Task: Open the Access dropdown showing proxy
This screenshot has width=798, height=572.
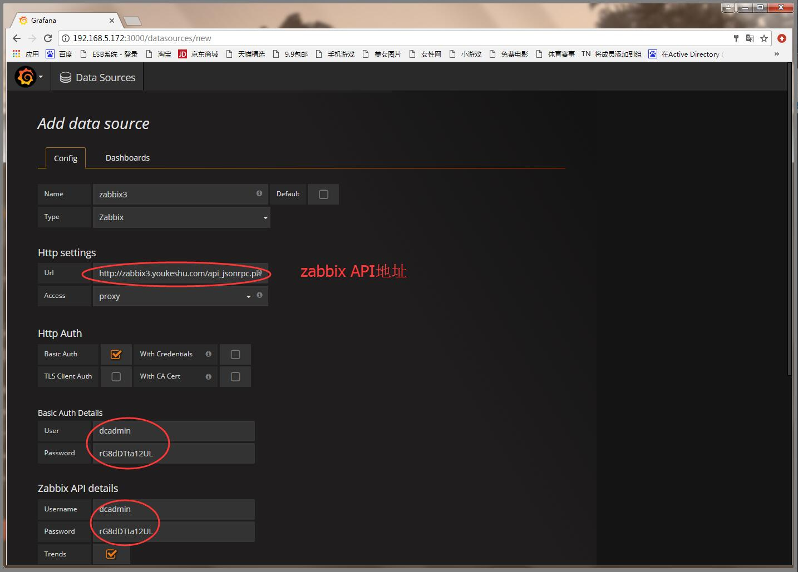Action: coord(173,296)
